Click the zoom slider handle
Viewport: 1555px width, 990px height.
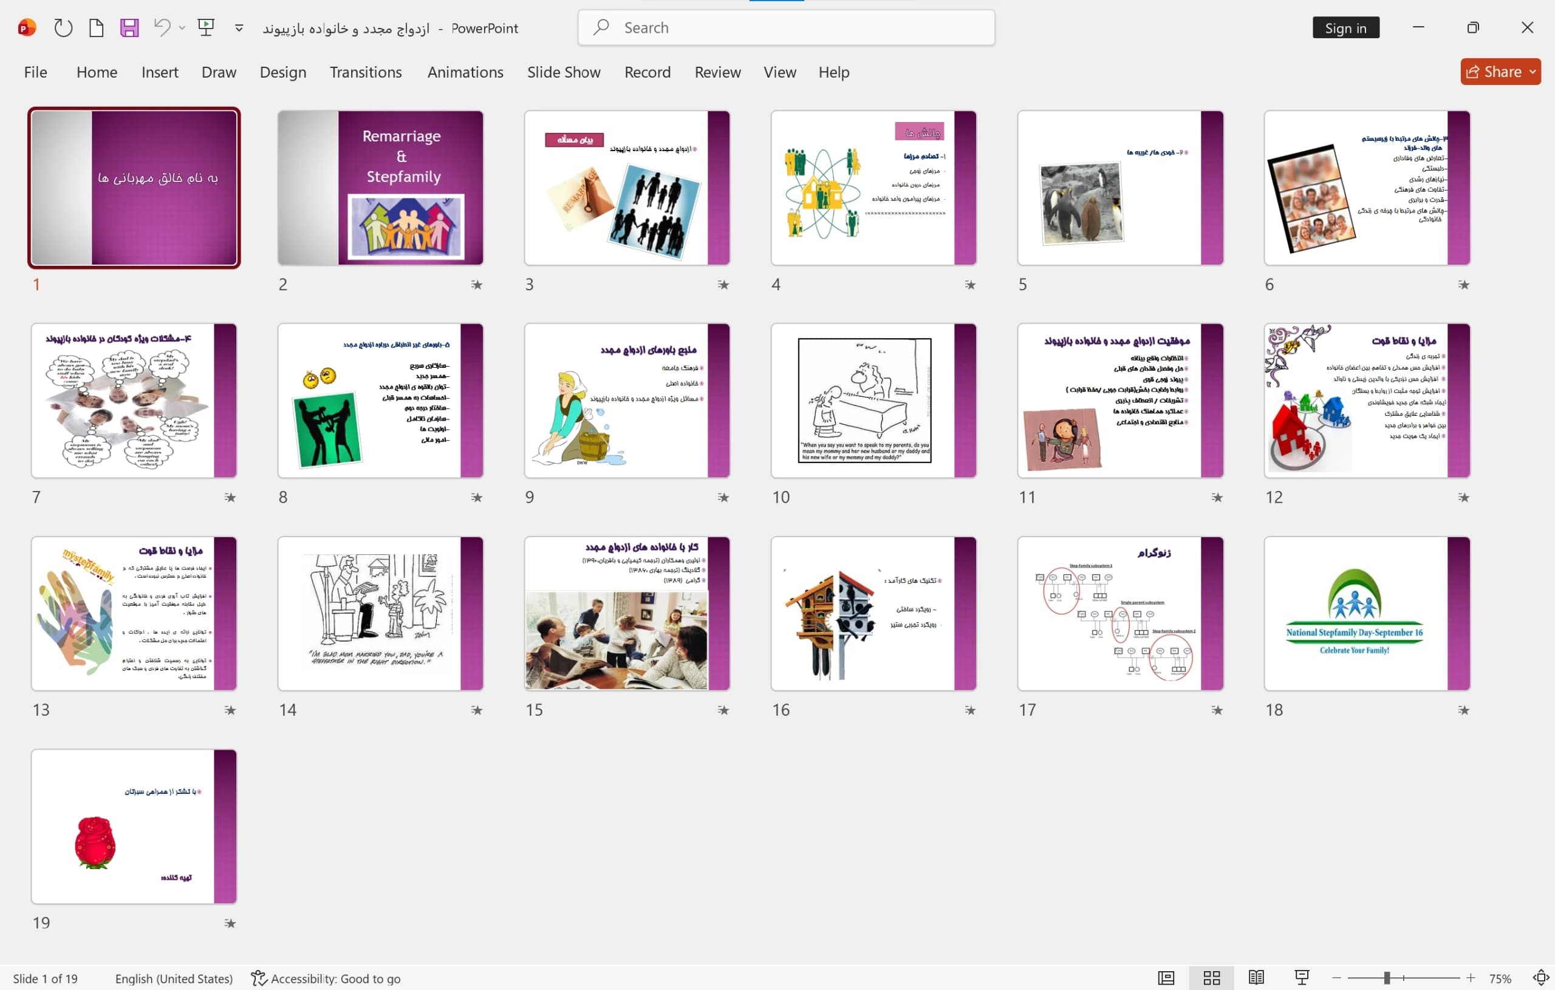point(1387,978)
